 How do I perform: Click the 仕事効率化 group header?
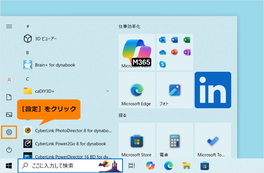point(129,27)
